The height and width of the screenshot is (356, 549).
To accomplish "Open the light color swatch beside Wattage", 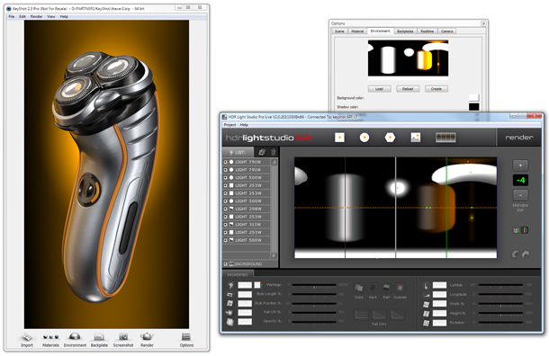I will click(x=257, y=285).
